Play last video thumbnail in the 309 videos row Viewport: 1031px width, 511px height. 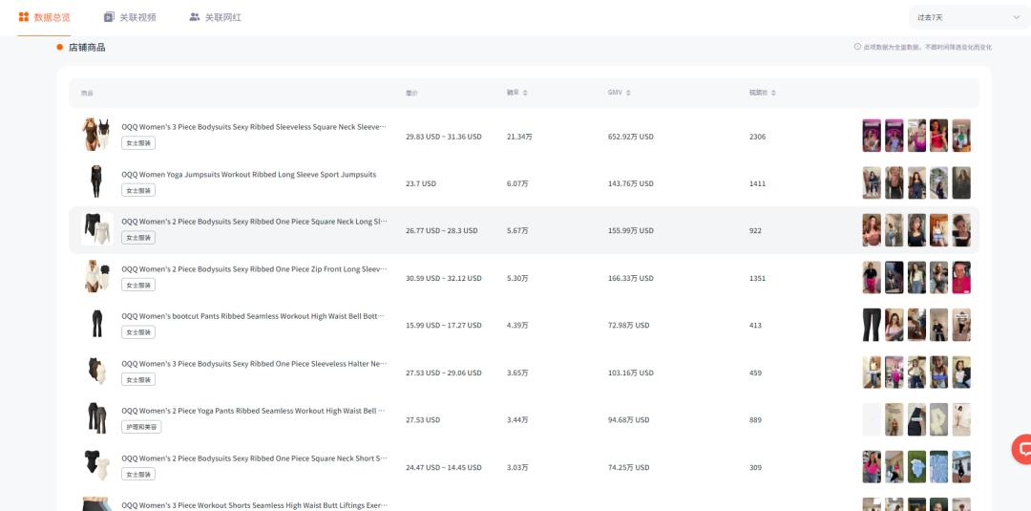[x=961, y=467]
